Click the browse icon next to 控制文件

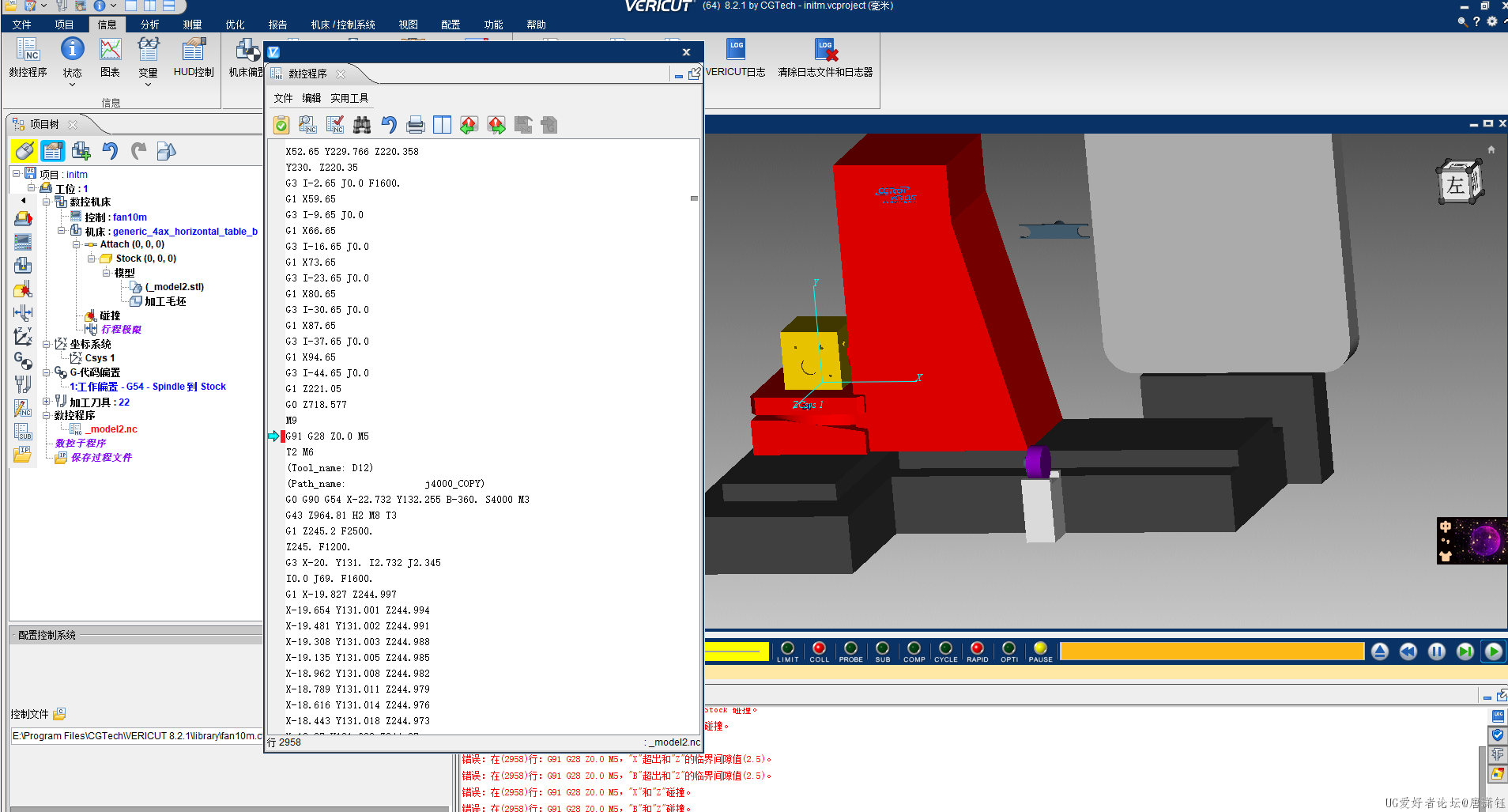pyautogui.click(x=59, y=714)
